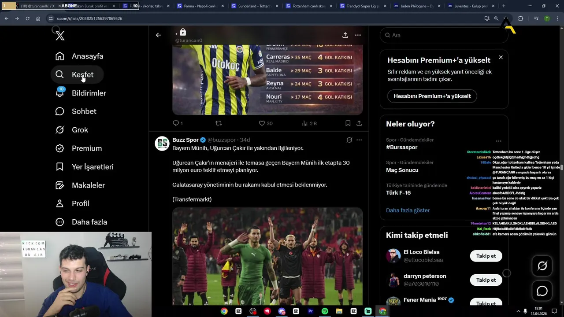The height and width of the screenshot is (317, 564).
Task: Open the browser three-dot menu
Action: point(557,18)
